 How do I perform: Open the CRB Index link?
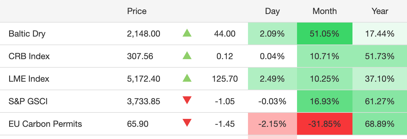(29, 56)
